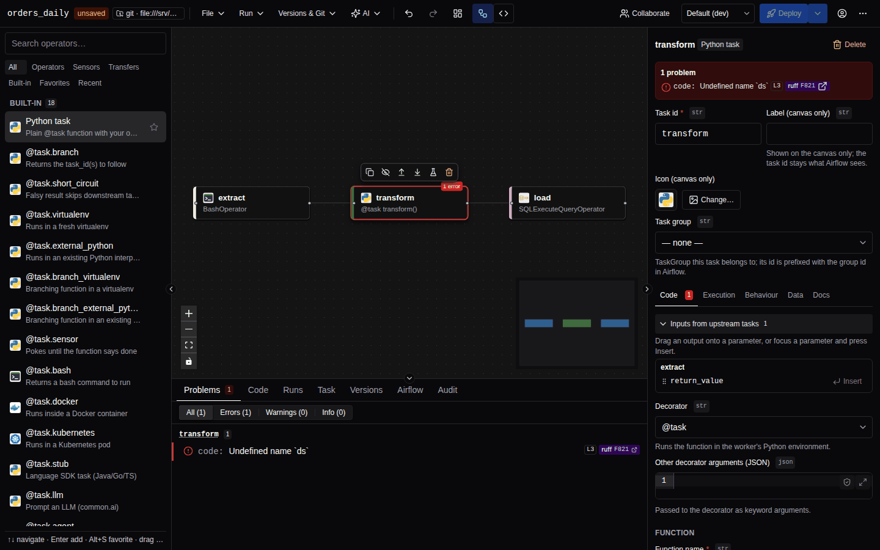Collapse the bottom panel with chevron
Screen dimensions: 880x550
coord(409,378)
